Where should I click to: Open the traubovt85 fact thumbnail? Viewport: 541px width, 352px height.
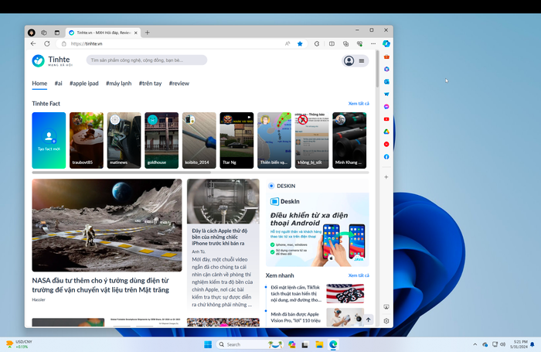coord(87,140)
